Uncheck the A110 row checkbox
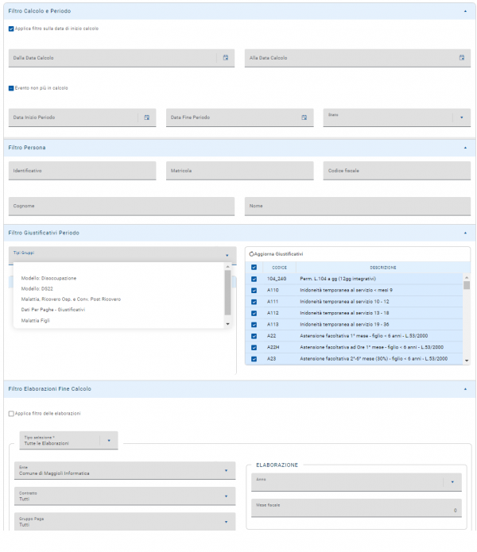The image size is (477, 552). (254, 291)
